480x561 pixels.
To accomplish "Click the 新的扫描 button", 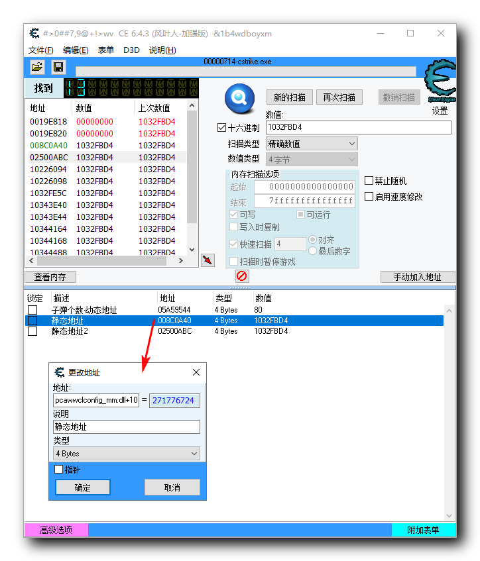I will pyautogui.click(x=290, y=97).
